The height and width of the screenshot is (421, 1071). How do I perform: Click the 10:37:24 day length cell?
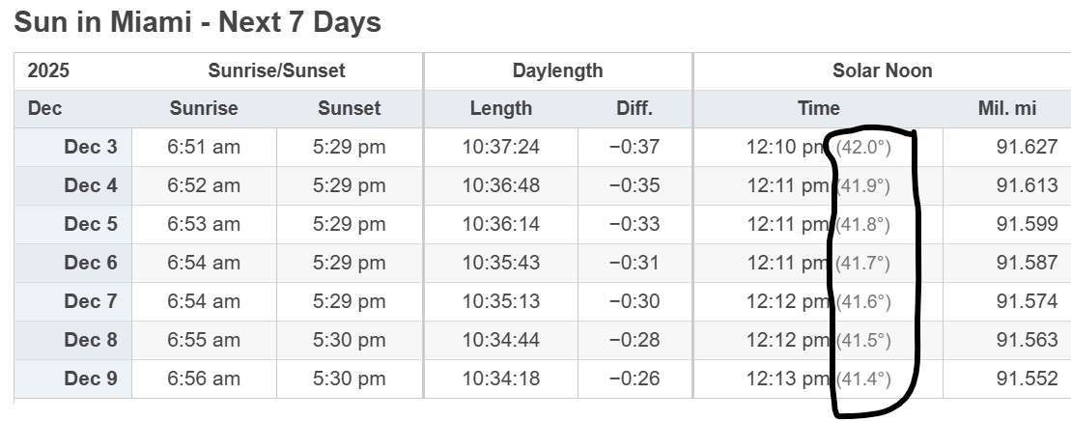click(500, 147)
